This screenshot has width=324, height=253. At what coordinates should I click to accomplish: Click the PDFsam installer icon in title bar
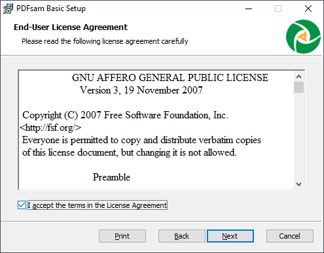pyautogui.click(x=8, y=8)
